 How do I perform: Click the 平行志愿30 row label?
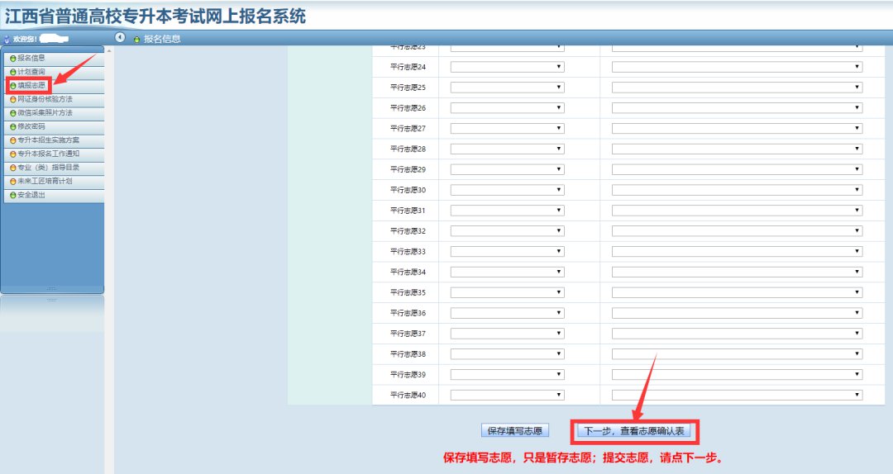coord(408,190)
